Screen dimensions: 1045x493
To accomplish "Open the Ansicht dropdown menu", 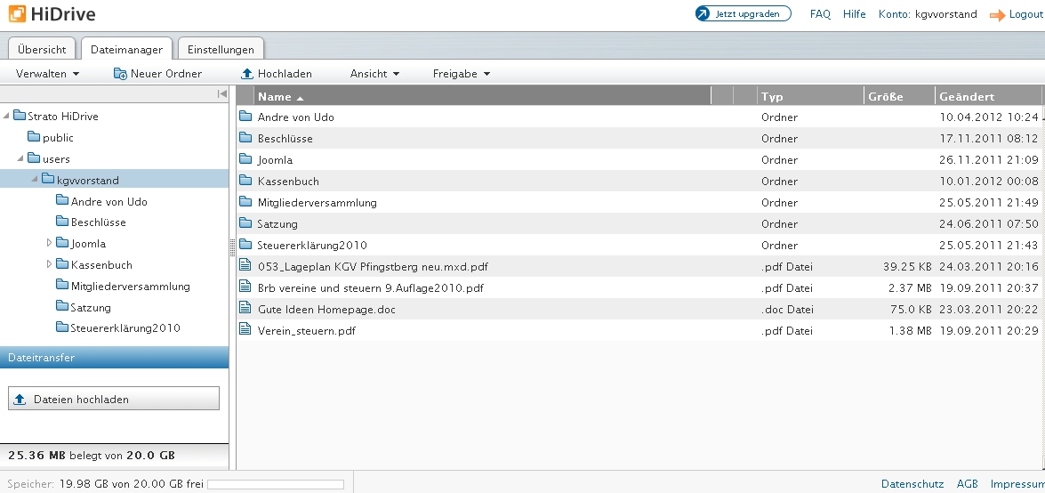I will click(374, 74).
